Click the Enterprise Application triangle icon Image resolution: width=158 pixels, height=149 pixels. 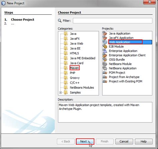pos(105,51)
